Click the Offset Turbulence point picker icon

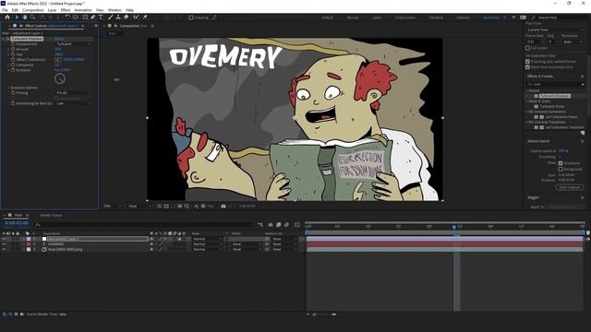57,60
